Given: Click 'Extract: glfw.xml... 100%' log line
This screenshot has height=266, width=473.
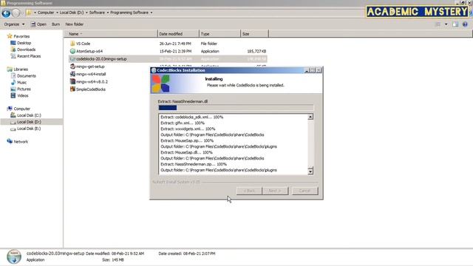Looking at the screenshot, I should pyautogui.click(x=183, y=123).
